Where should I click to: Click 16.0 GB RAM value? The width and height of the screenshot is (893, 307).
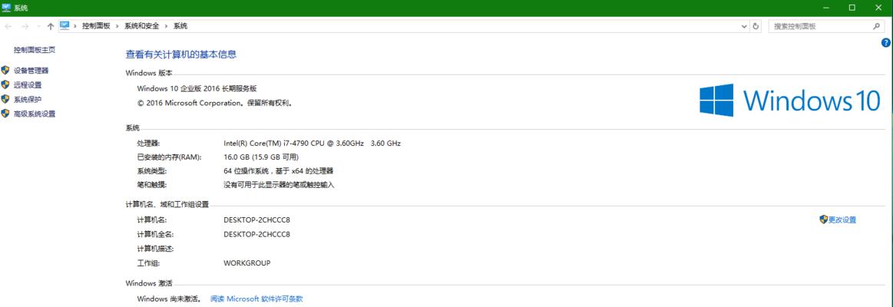tap(261, 157)
